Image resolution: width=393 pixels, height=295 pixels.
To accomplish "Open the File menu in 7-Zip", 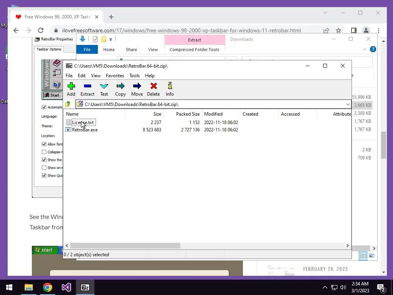I will pos(69,76).
